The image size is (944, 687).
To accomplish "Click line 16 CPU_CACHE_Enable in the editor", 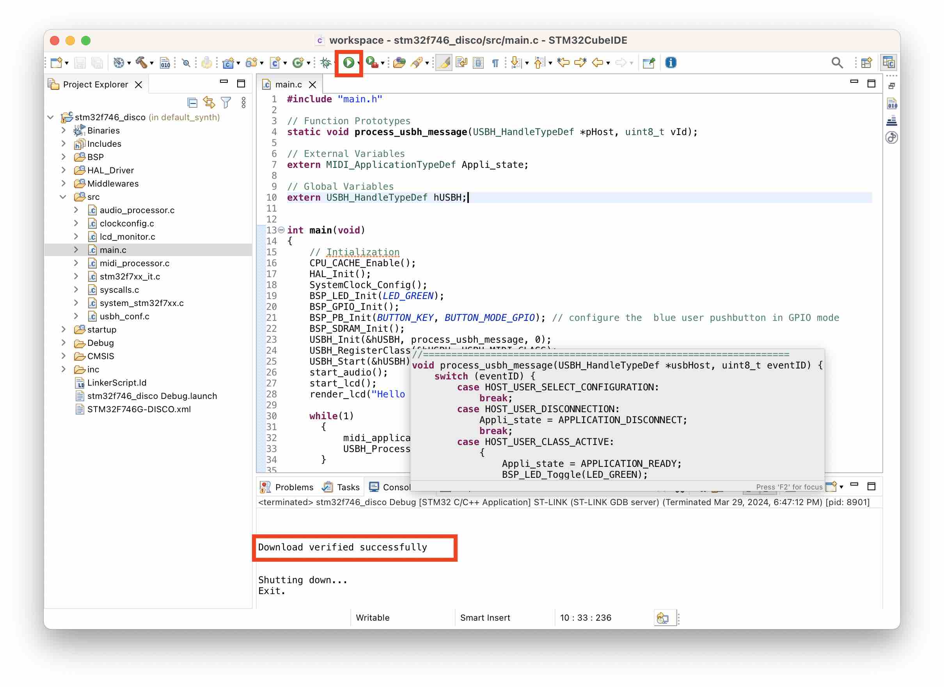I will click(361, 263).
